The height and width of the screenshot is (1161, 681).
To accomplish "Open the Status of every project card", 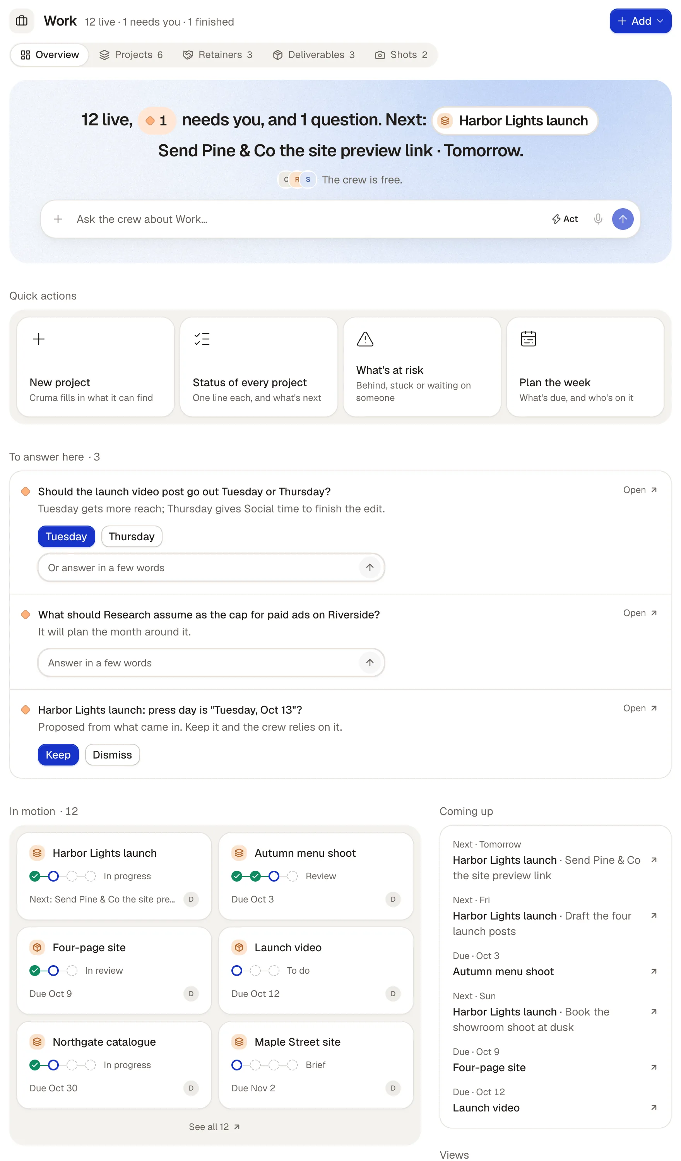I will pyautogui.click(x=258, y=367).
